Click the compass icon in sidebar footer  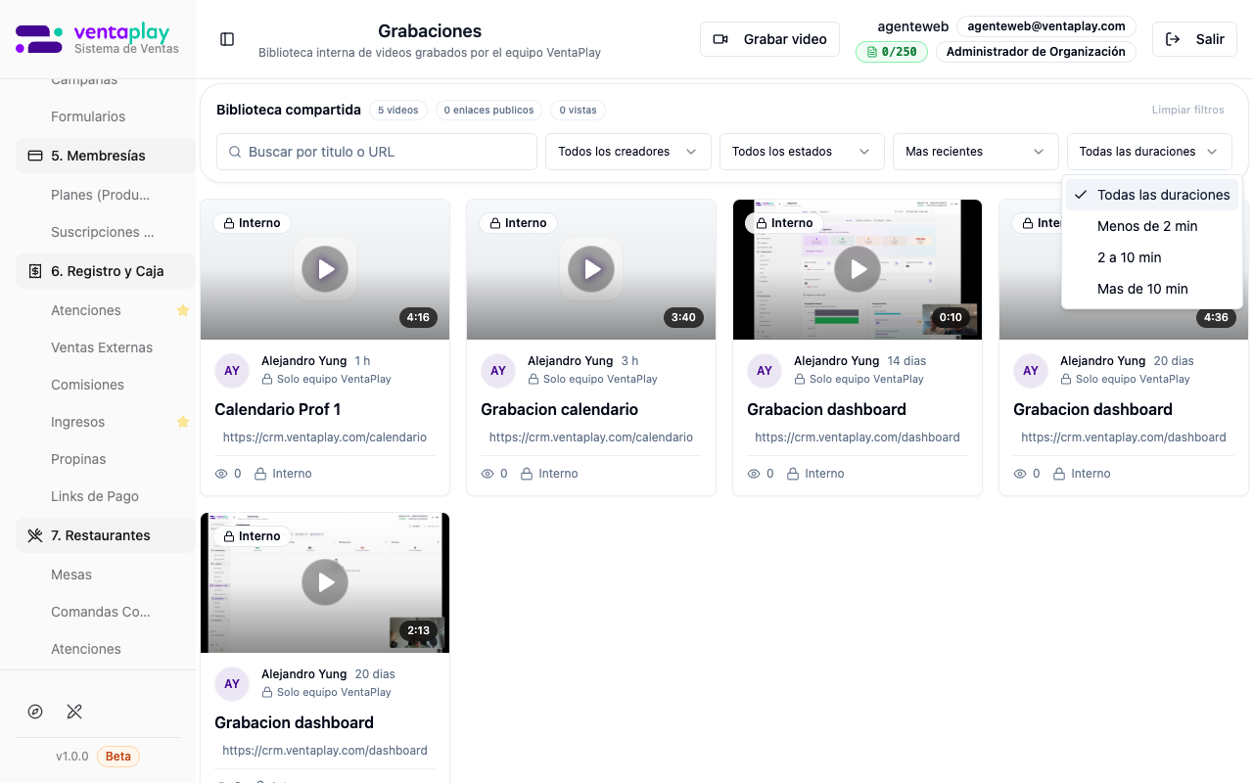pos(35,712)
